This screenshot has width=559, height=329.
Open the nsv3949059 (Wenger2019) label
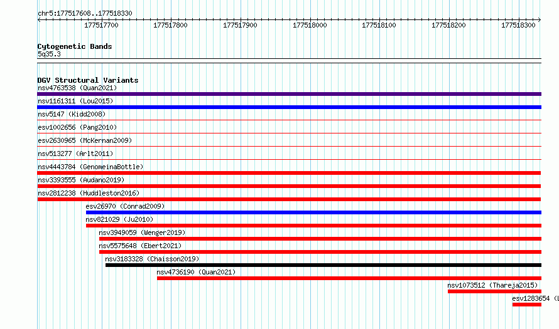[x=142, y=232]
